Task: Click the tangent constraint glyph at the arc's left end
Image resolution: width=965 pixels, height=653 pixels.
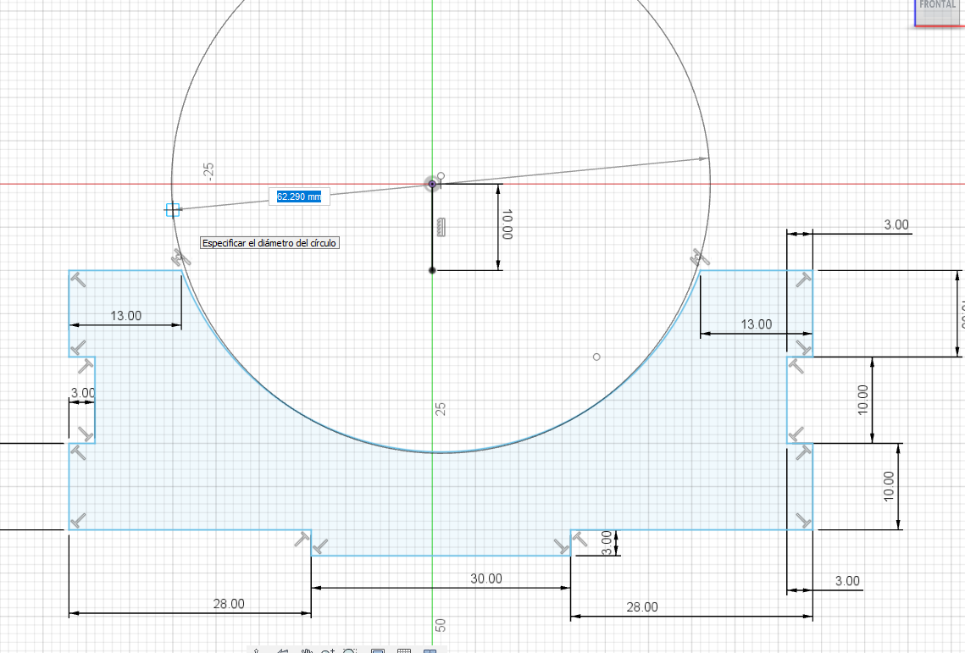Action: coord(180,257)
